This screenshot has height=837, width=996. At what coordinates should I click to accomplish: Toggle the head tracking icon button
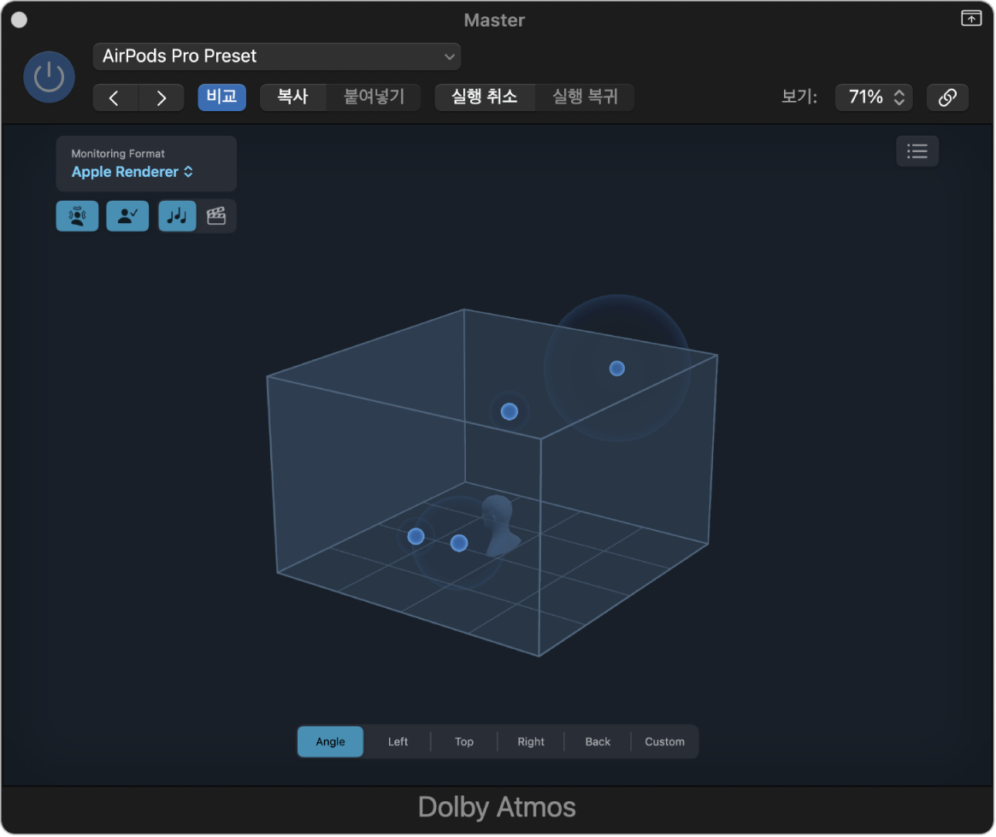[78, 216]
